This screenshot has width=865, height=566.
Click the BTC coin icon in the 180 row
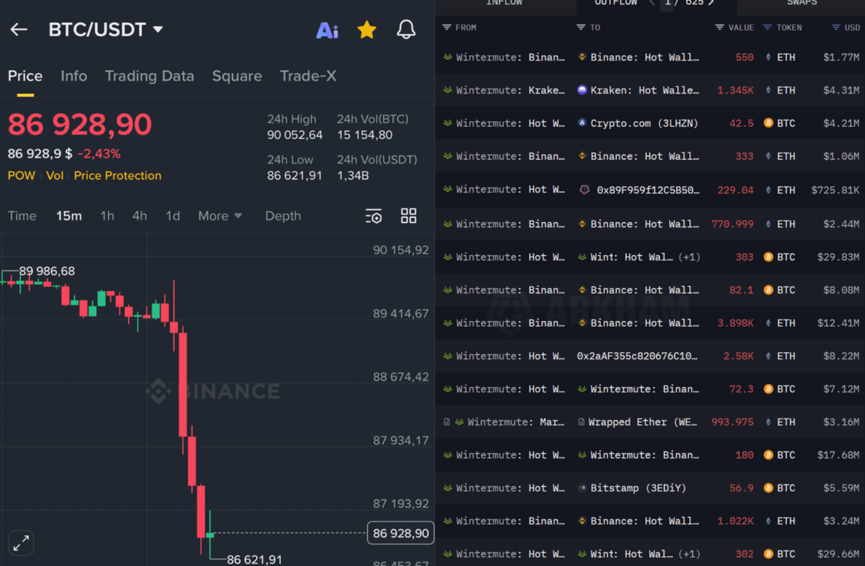tap(768, 455)
